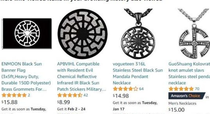Open the silver knot amulet necklace image
The image size is (210, 114).
click(x=194, y=34)
